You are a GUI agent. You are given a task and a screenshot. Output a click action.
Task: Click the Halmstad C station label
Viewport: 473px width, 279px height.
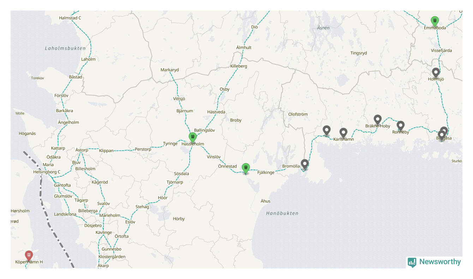(x=70, y=18)
